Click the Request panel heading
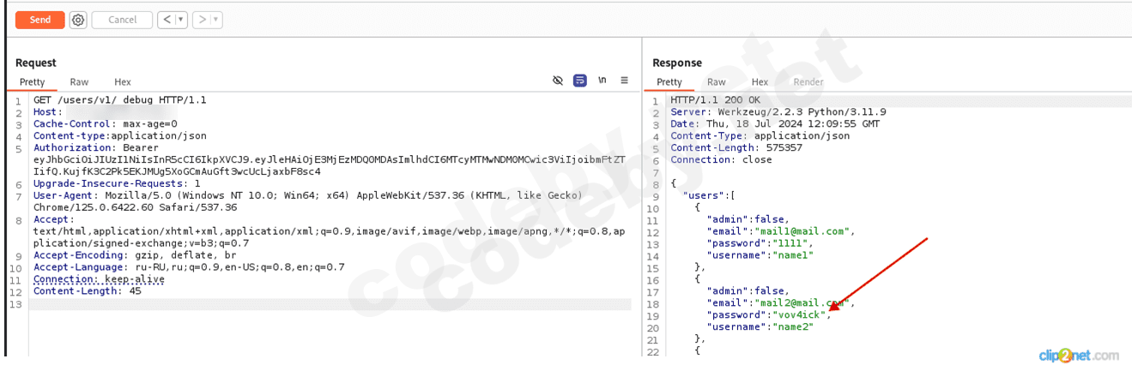 tap(36, 63)
